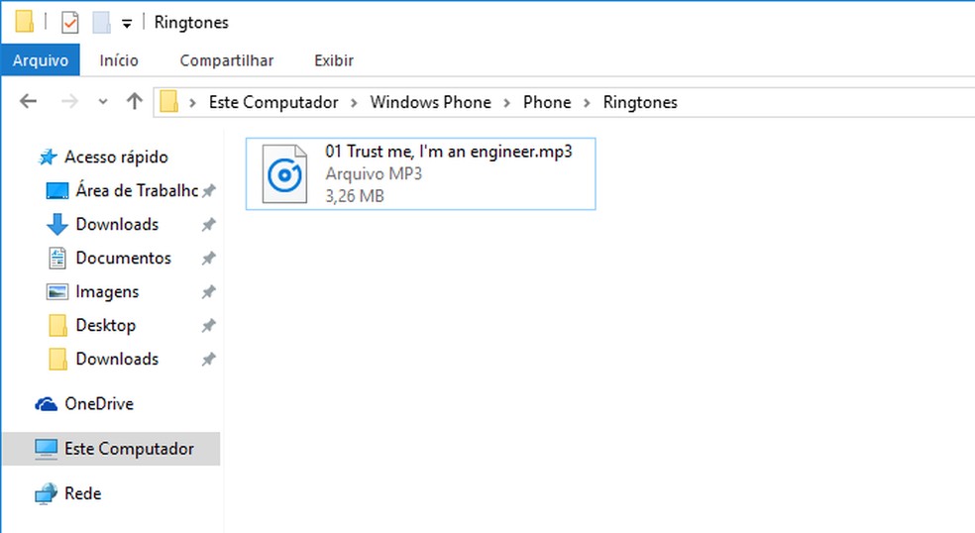Open Rede in the sidebar
This screenshot has width=975, height=533.
point(82,493)
